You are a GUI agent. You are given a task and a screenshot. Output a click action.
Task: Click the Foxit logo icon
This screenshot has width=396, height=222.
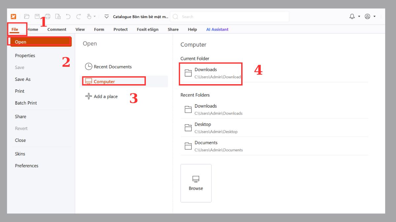tap(13, 16)
